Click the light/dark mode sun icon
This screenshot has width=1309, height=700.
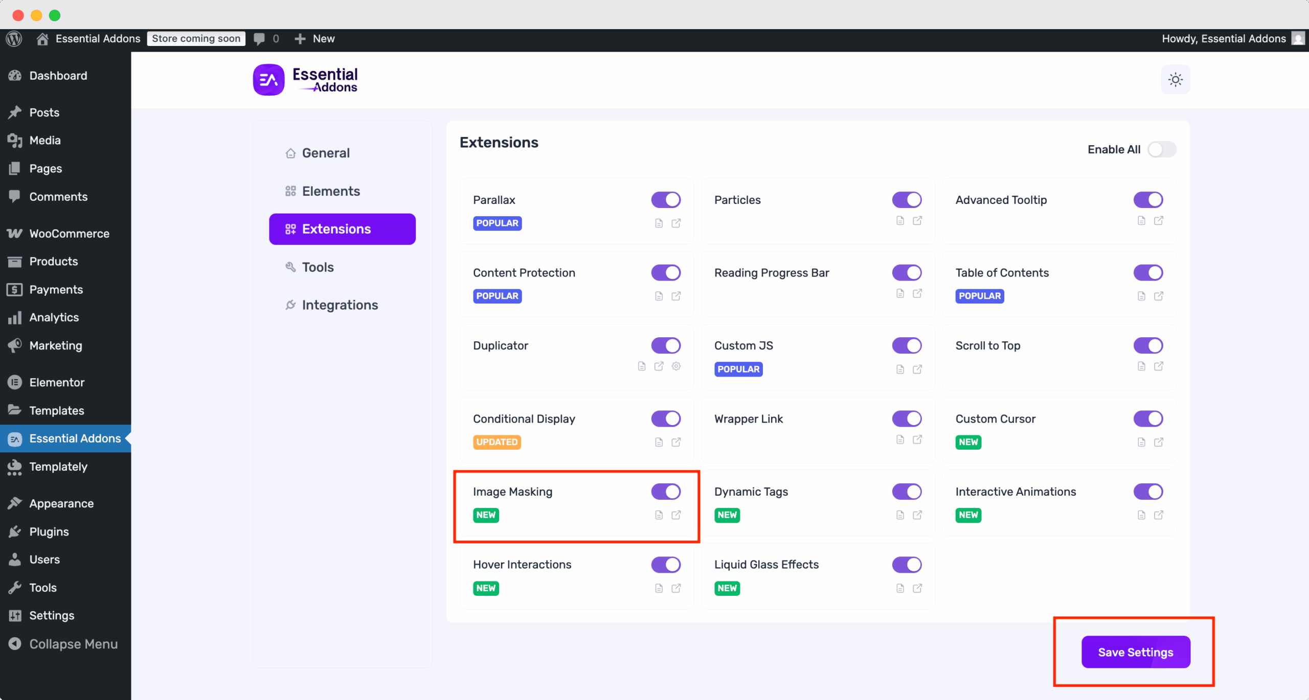(x=1175, y=80)
